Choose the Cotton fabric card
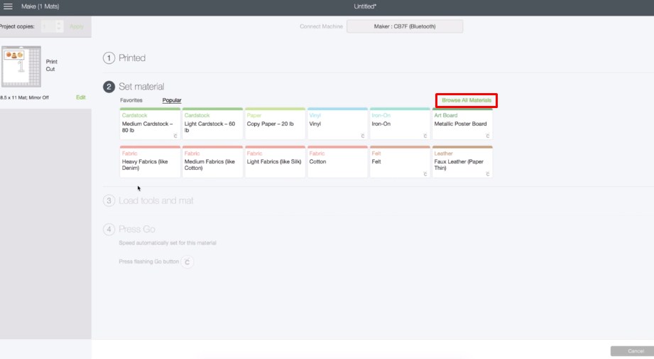 [337, 161]
